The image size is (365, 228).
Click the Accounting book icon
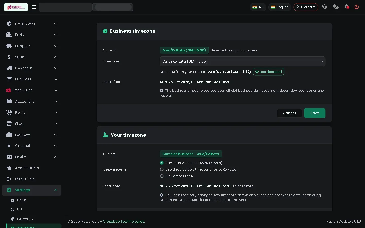pyautogui.click(x=9, y=101)
